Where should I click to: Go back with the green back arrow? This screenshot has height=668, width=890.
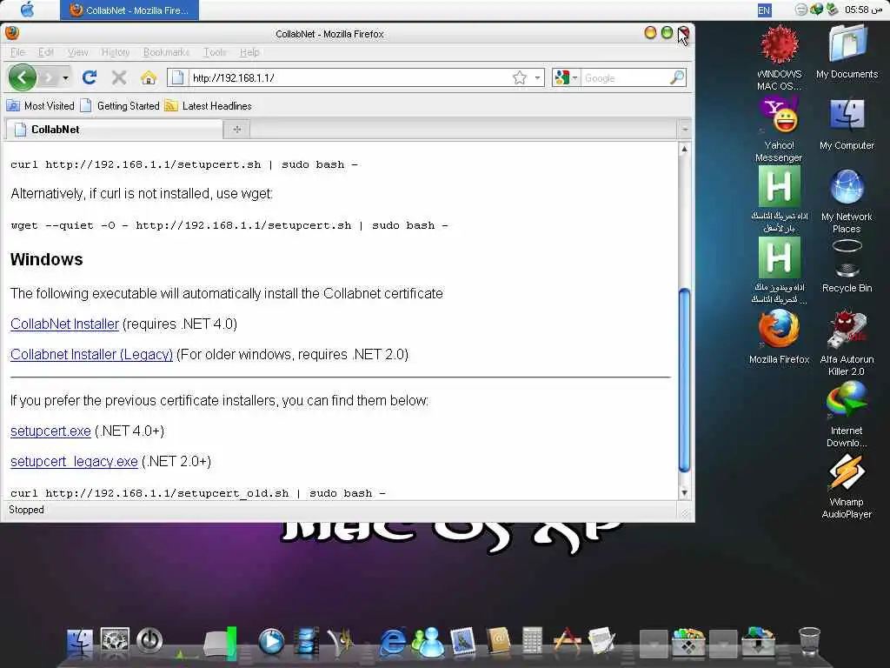click(x=22, y=77)
